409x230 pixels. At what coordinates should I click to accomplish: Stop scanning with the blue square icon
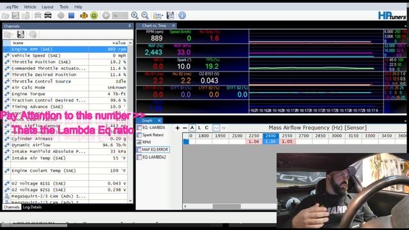tap(71, 15)
